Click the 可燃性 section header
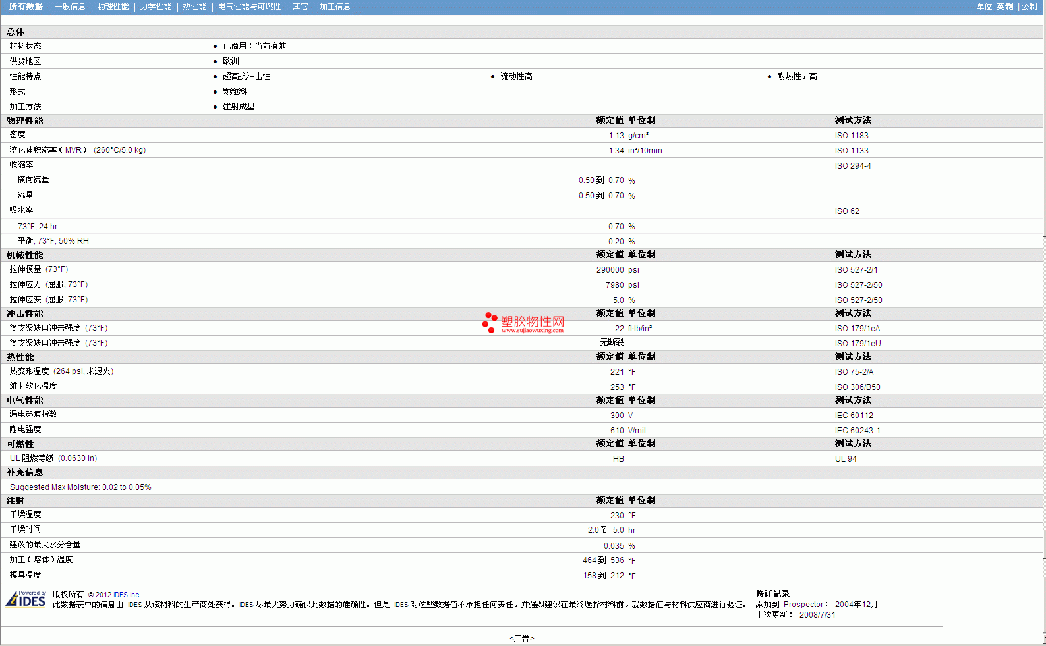 20,444
